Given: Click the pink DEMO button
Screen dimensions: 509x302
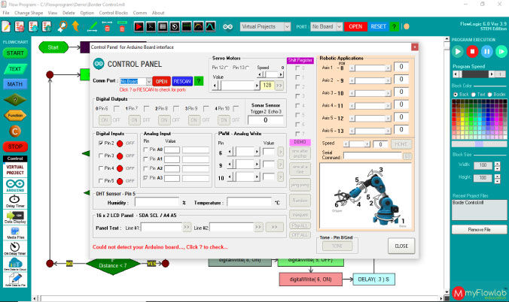Looking at the screenshot, I should (300, 142).
